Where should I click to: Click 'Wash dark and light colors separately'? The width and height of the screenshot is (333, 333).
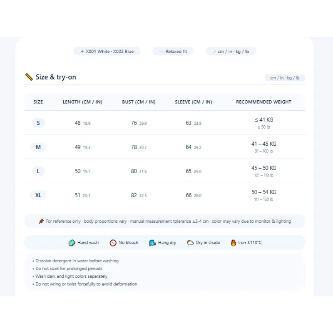(71, 276)
